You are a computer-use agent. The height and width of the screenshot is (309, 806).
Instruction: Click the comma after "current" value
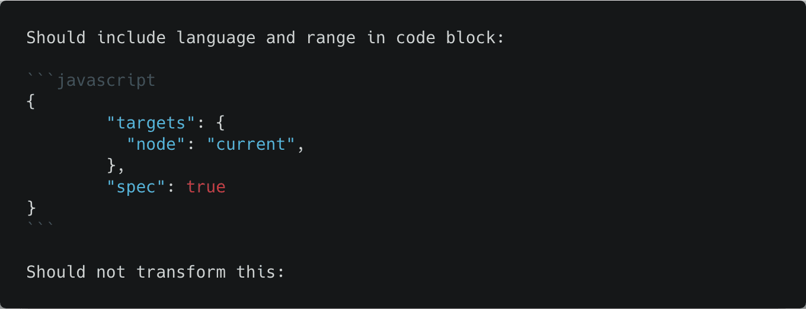coord(300,146)
